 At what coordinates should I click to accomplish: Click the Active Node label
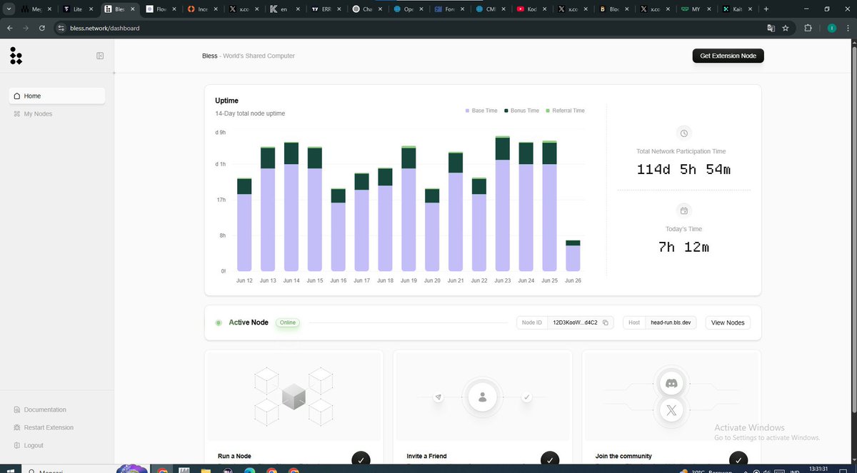[x=249, y=322]
